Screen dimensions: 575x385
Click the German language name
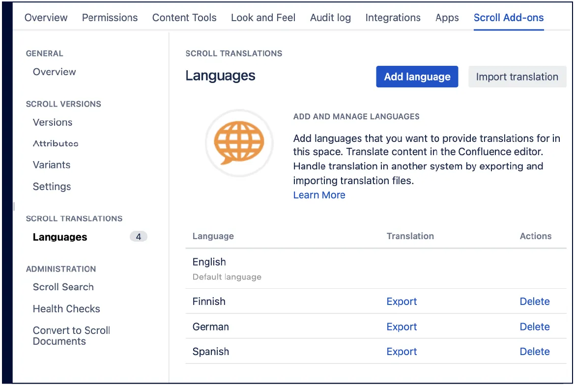(x=210, y=327)
